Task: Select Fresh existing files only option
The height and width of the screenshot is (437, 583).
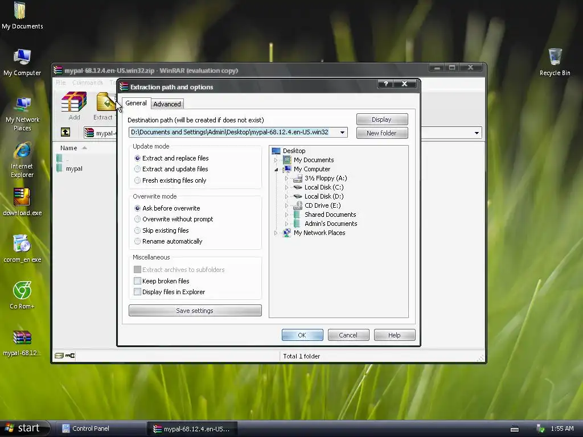Action: (170, 180)
